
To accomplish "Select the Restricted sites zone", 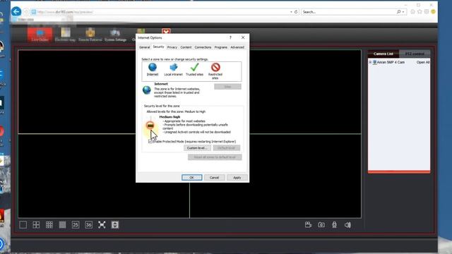I will point(215,71).
